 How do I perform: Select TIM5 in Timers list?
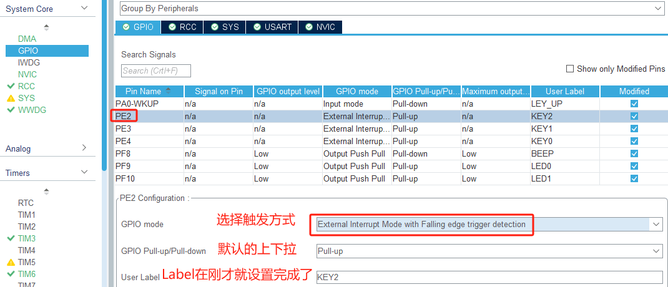pos(26,262)
